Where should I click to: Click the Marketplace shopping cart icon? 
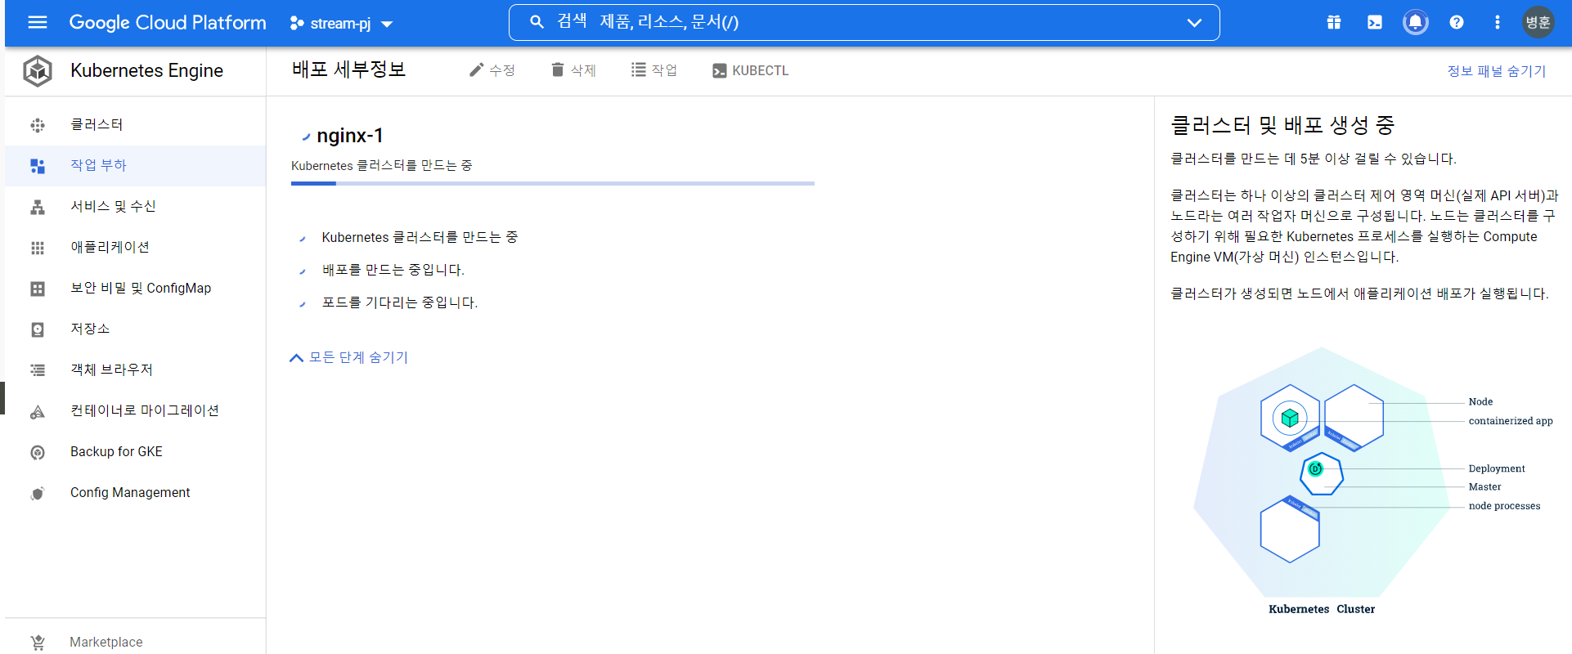(38, 643)
